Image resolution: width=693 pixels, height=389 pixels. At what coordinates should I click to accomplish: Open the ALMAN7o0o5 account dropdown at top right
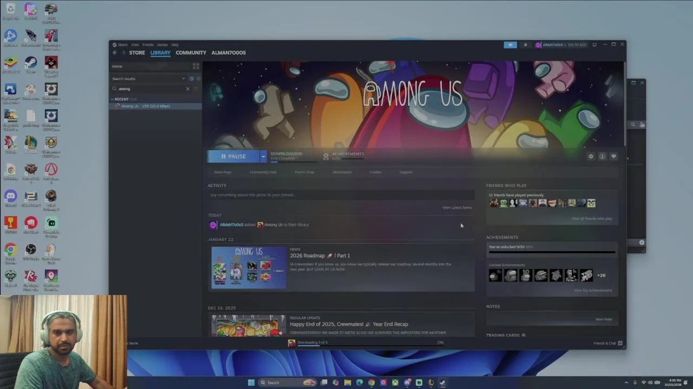pyautogui.click(x=561, y=45)
